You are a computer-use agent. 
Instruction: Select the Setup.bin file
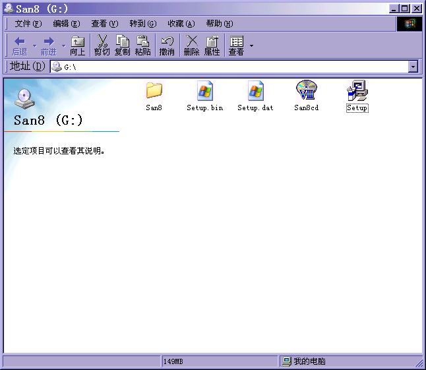(205, 91)
